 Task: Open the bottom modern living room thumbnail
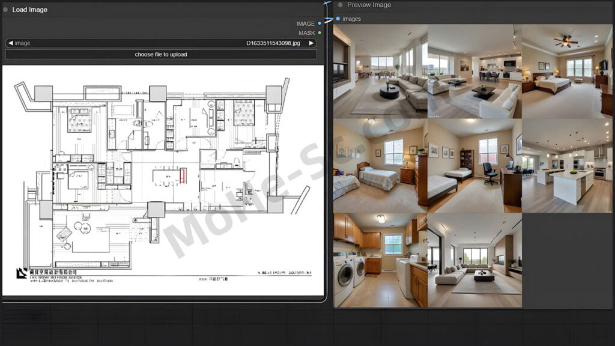pyautogui.click(x=474, y=260)
